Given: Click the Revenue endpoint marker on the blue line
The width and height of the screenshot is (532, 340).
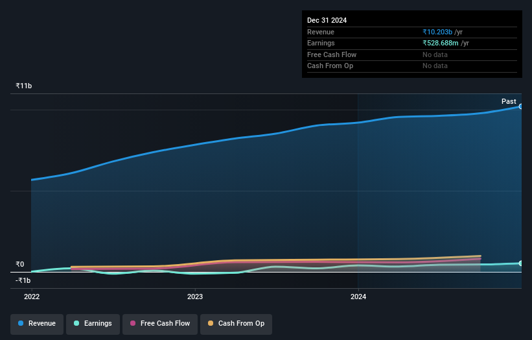Looking at the screenshot, I should tap(520, 106).
